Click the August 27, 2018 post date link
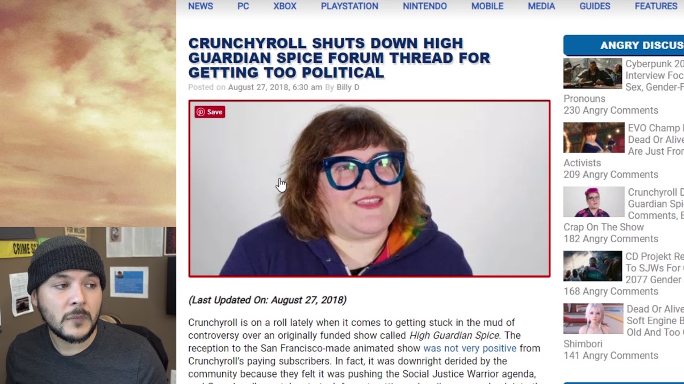The height and width of the screenshot is (384, 684). (275, 87)
